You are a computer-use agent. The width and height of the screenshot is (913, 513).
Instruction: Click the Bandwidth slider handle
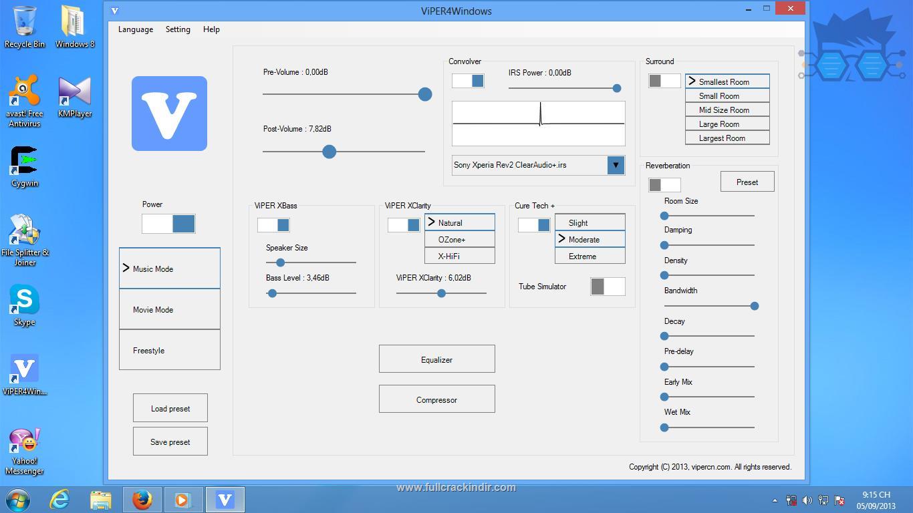click(x=755, y=306)
